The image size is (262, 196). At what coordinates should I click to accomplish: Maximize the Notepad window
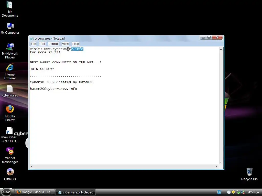tap(209, 38)
